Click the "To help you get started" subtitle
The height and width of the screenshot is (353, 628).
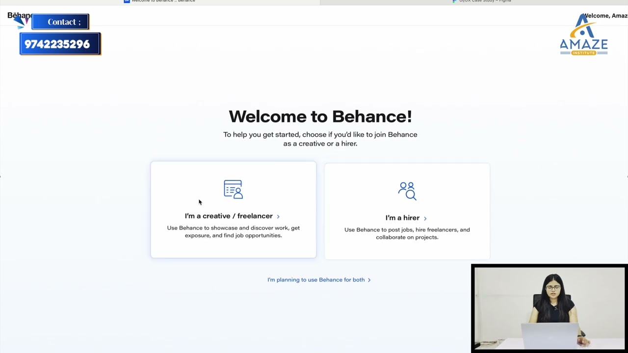pyautogui.click(x=320, y=139)
